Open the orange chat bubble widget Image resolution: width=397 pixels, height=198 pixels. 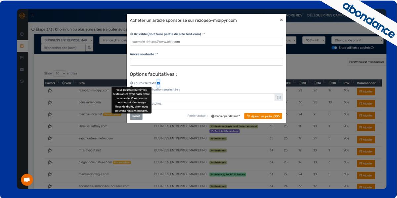coord(27,180)
